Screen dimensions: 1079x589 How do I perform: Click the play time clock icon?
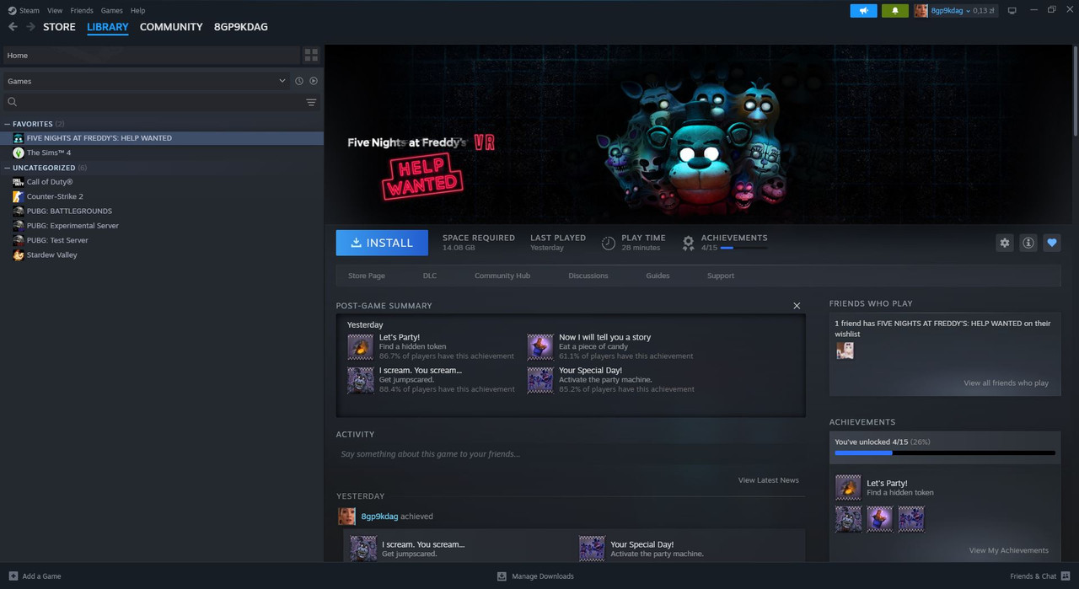[x=608, y=243]
